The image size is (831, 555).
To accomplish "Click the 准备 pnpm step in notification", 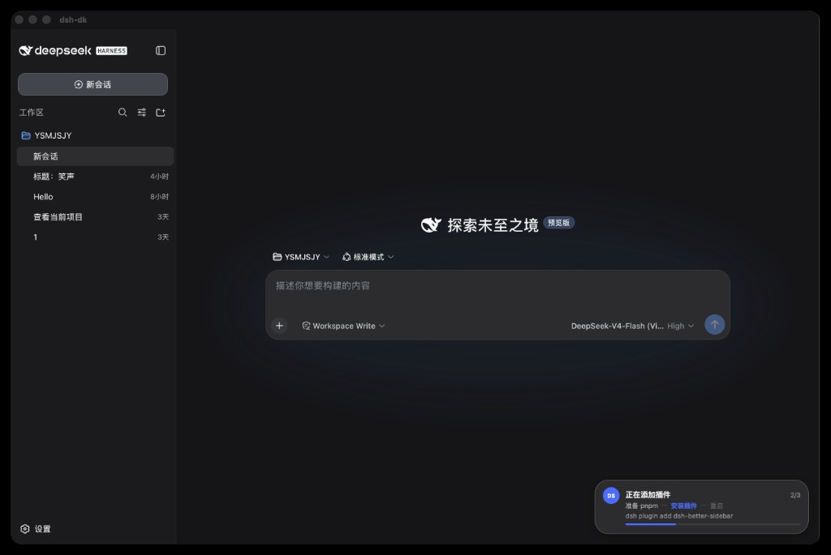I will click(x=641, y=506).
